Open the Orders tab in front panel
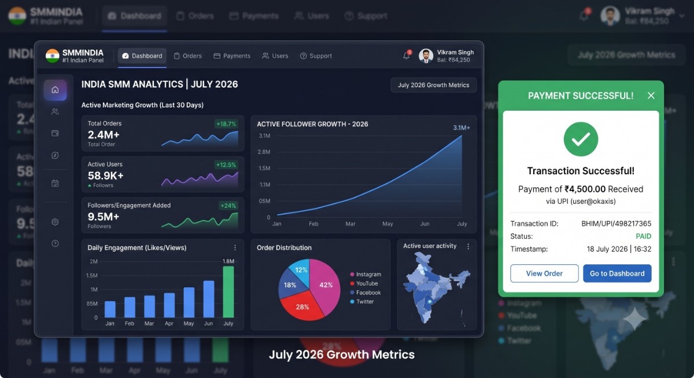The width and height of the screenshot is (694, 378). tap(188, 56)
